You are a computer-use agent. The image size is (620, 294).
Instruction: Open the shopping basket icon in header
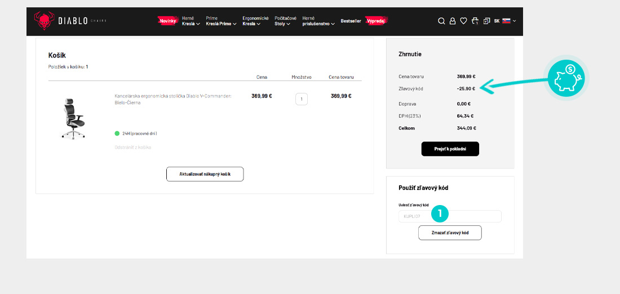click(475, 21)
